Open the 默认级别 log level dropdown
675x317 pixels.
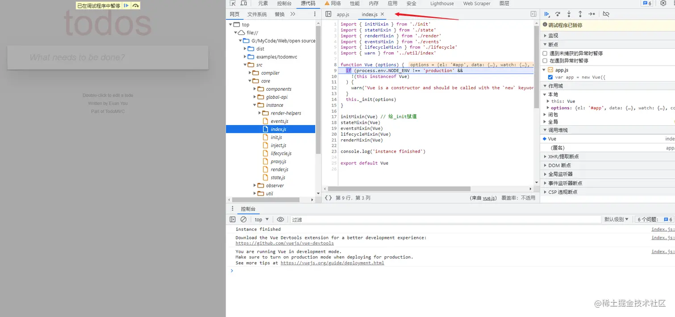pos(617,219)
